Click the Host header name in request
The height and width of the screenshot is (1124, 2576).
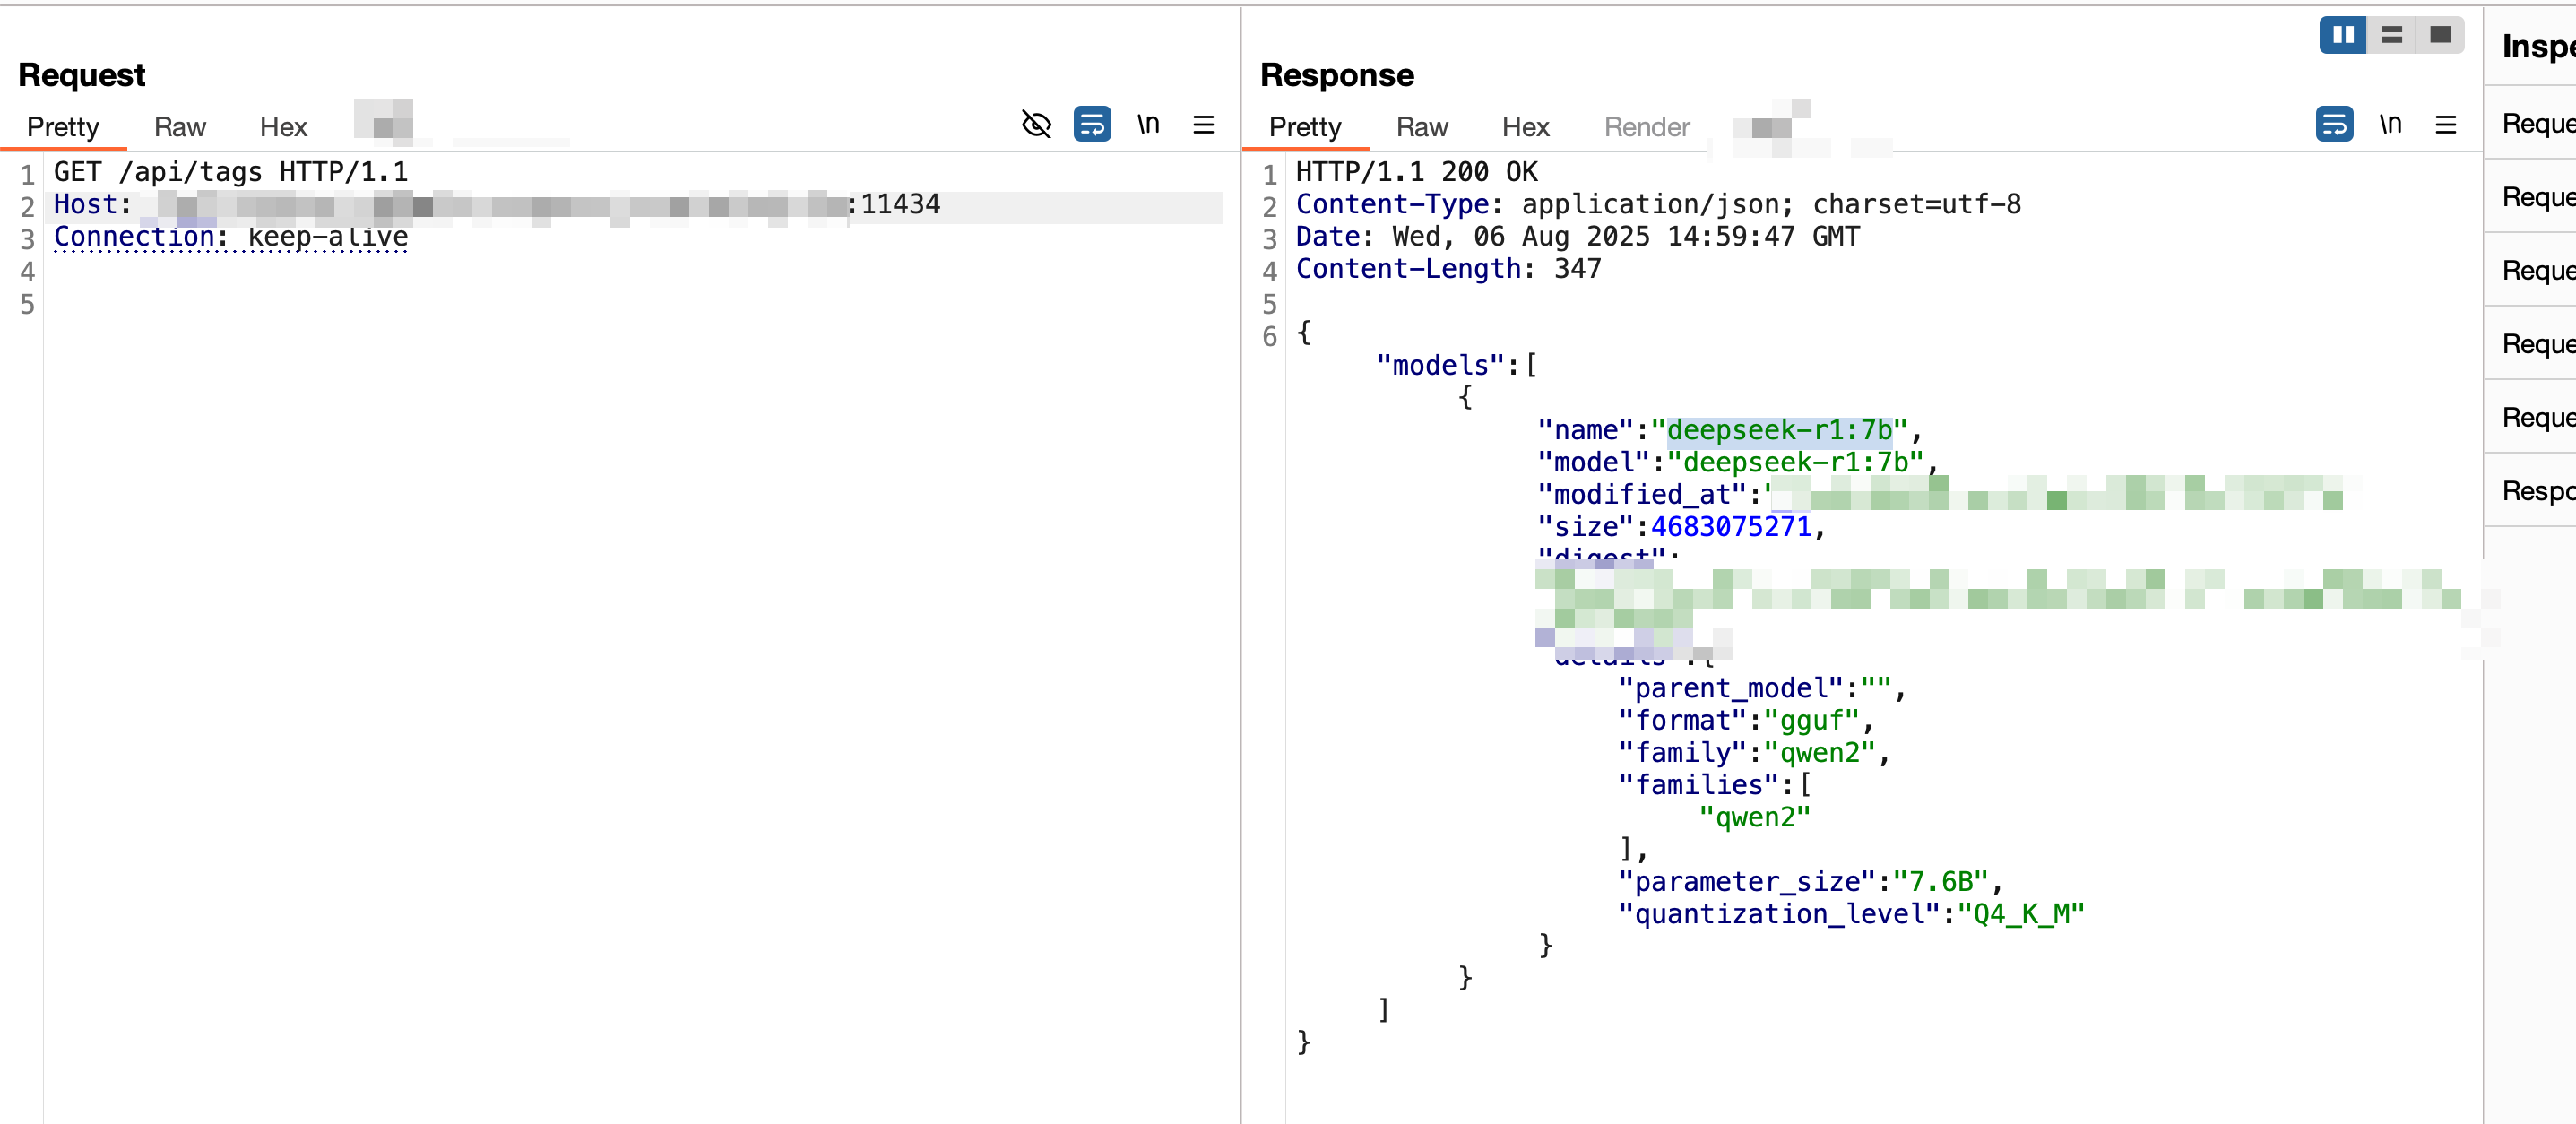point(85,204)
